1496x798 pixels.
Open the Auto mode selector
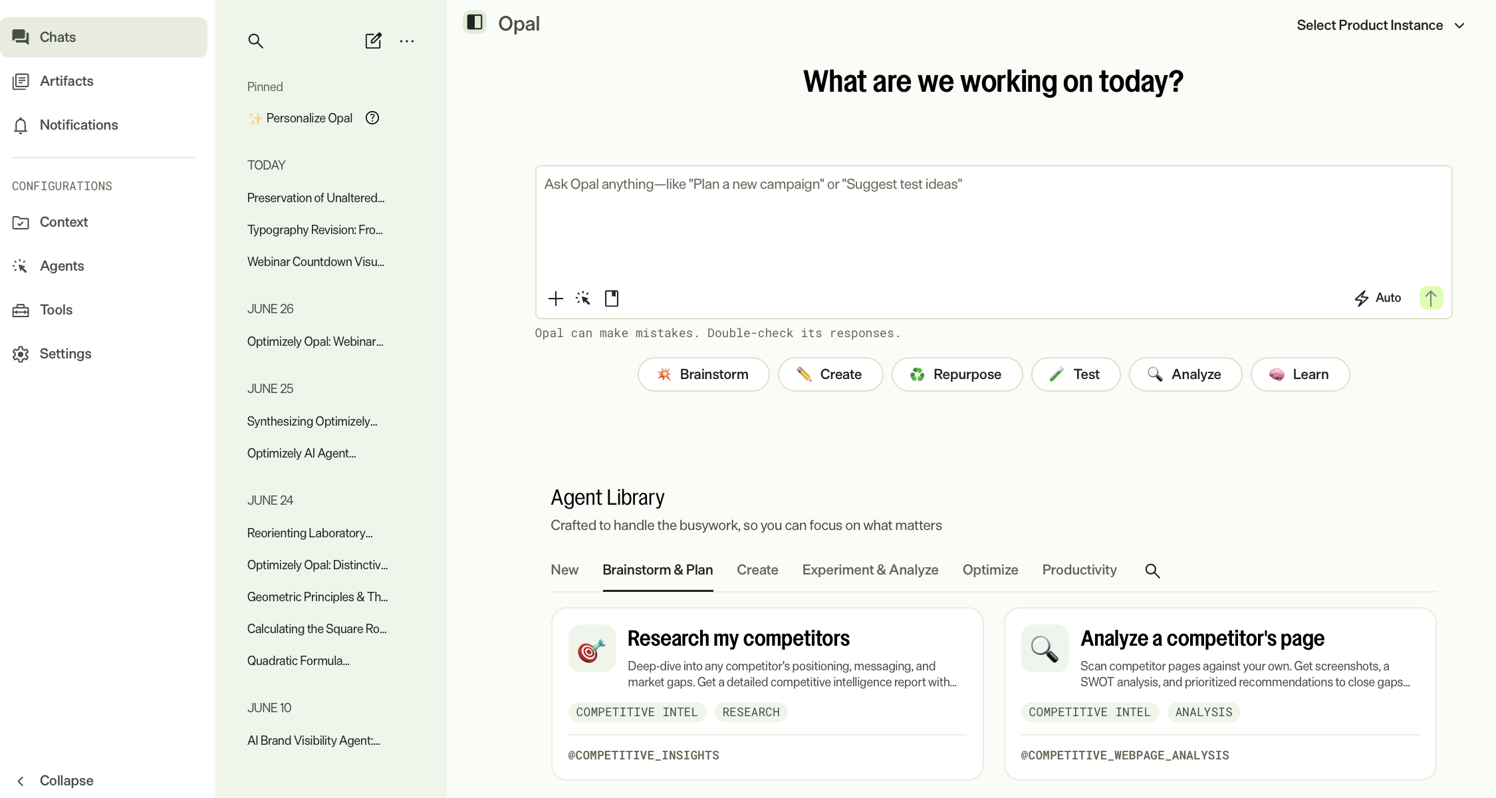[1378, 298]
